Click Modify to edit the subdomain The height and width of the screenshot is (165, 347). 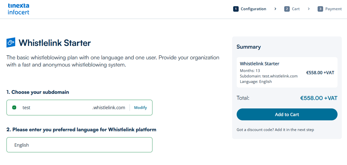(x=140, y=107)
